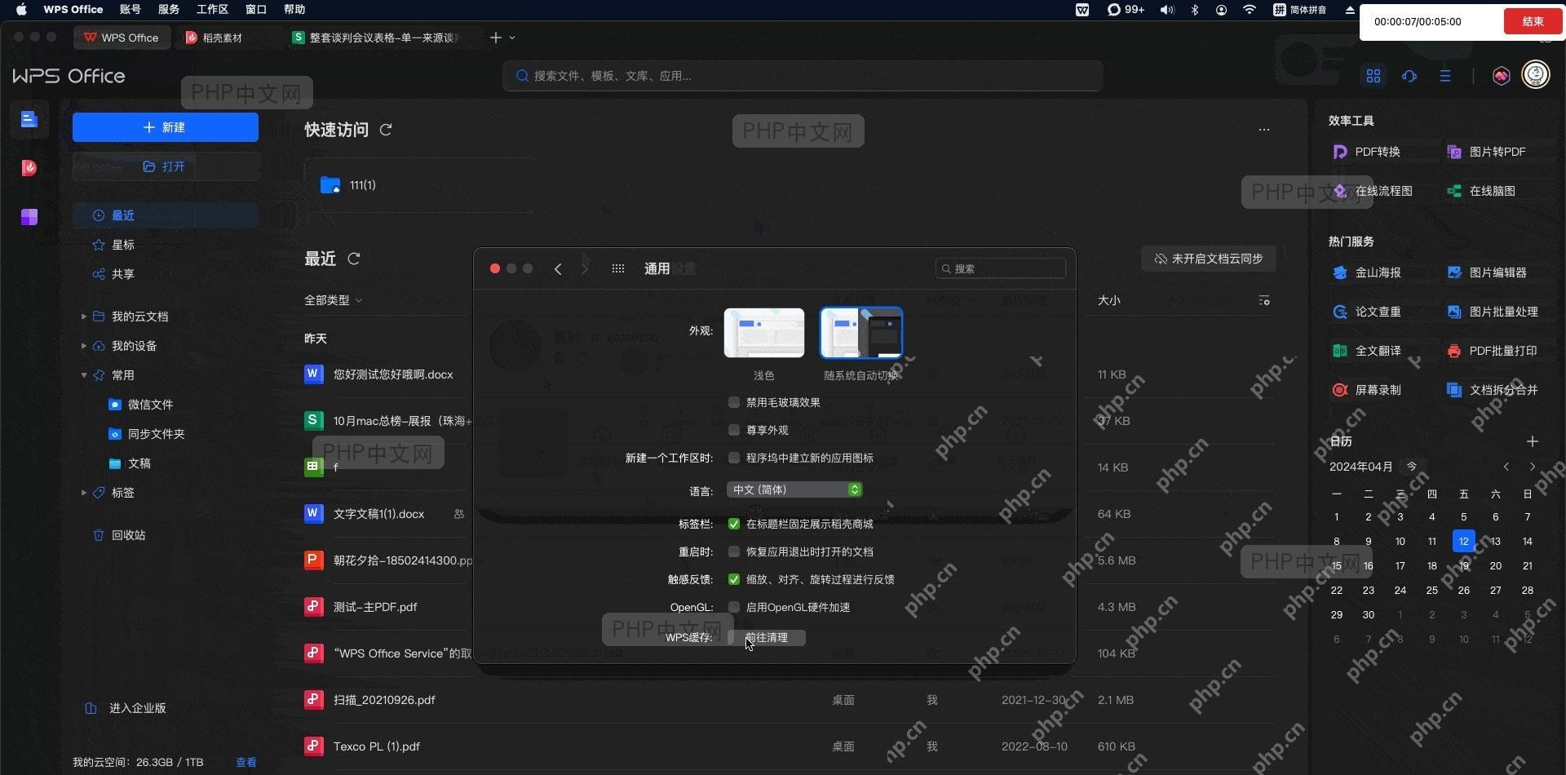1566x775 pixels.
Task: Start 屏幕录制 tool
Action: (1367, 390)
